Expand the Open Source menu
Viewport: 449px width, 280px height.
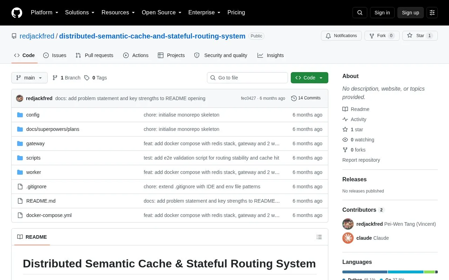[162, 13]
